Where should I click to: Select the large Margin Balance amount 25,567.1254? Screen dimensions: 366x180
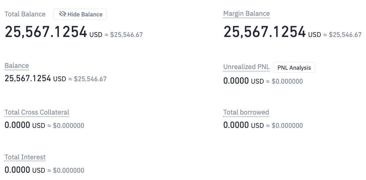[265, 32]
